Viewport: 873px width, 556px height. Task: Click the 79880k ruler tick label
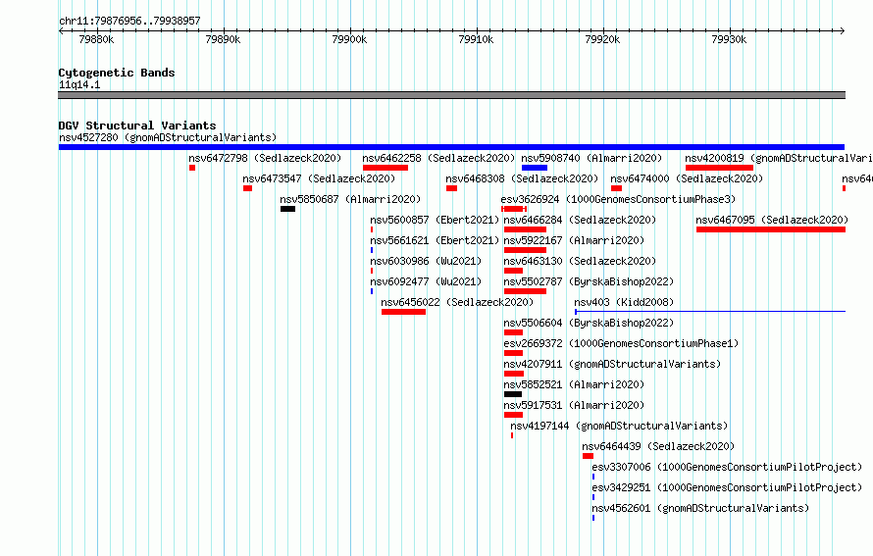pos(96,39)
